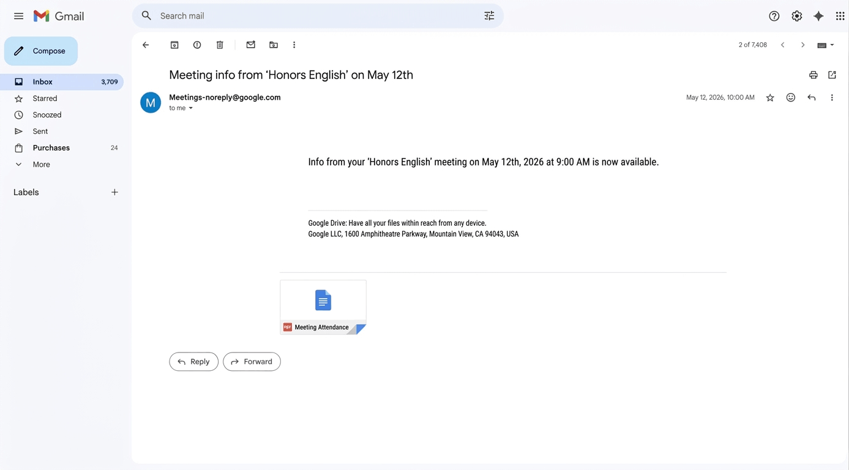The image size is (849, 470).
Task: Report this email as spam
Action: pyautogui.click(x=197, y=45)
